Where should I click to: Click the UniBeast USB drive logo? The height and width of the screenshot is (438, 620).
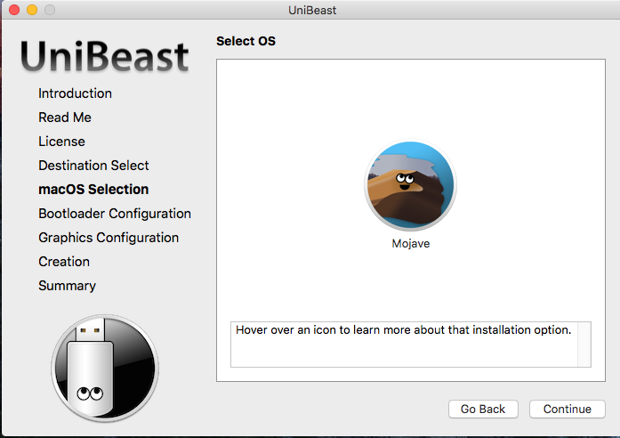105,368
